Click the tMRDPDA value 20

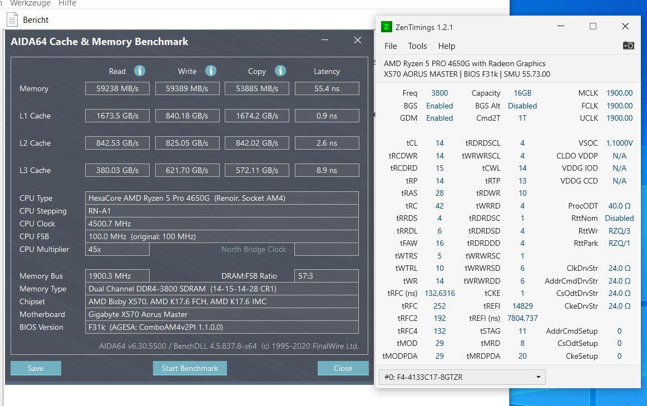(522, 356)
